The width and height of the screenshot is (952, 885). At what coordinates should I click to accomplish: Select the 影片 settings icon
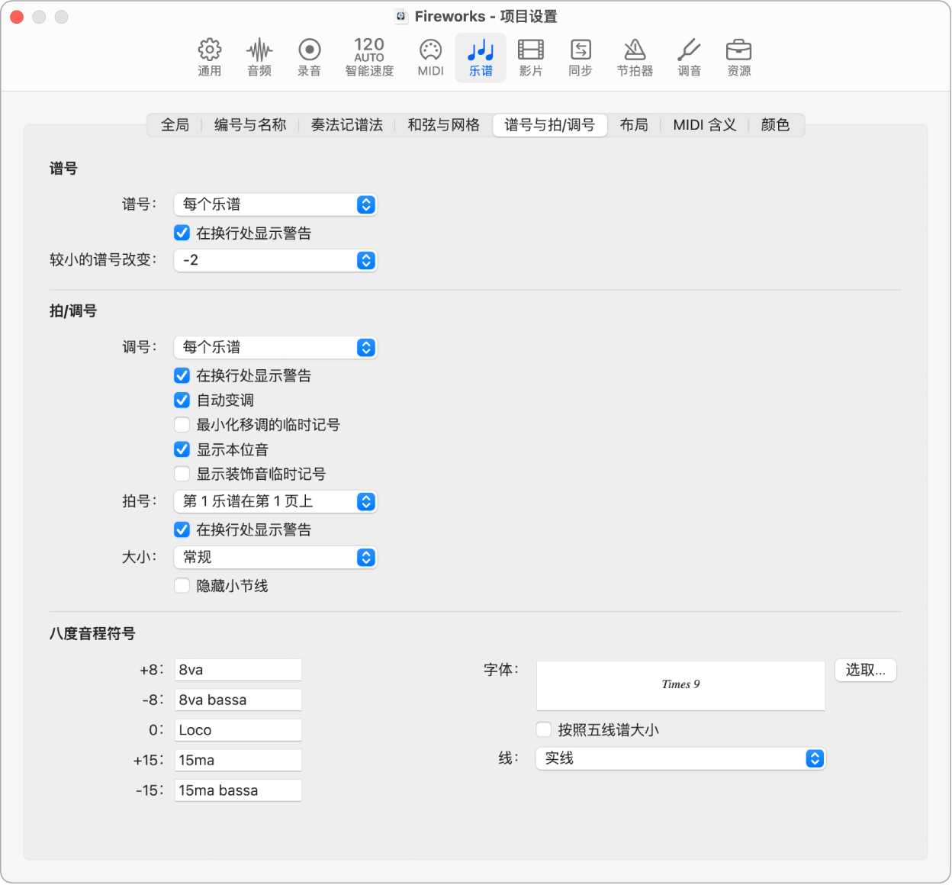click(530, 57)
